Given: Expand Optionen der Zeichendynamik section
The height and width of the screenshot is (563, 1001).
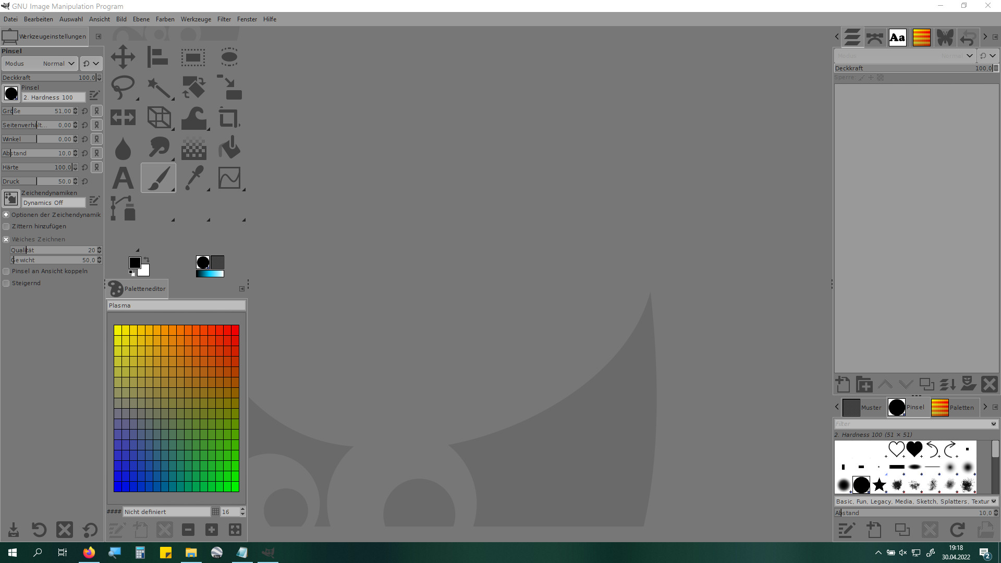Looking at the screenshot, I should 6,215.
